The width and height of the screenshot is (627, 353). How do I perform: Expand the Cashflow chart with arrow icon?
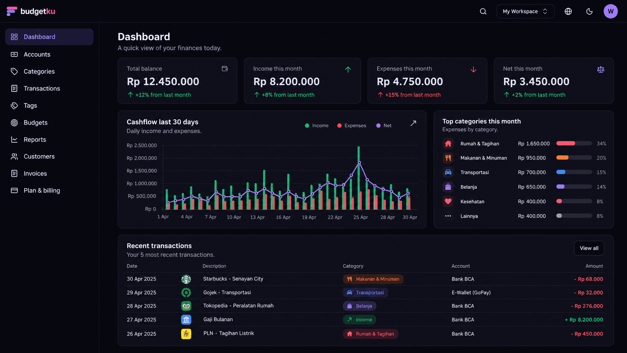point(413,123)
